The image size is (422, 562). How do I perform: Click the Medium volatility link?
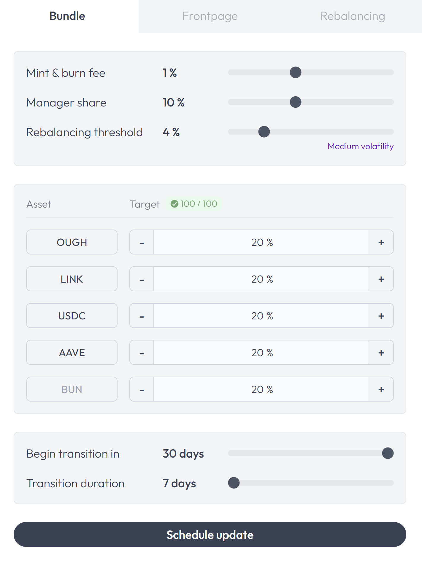pyautogui.click(x=360, y=146)
